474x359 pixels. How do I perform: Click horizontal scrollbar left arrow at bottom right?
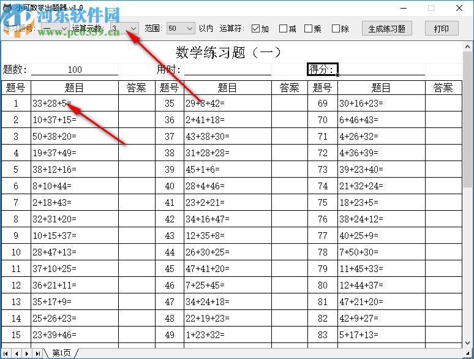[467, 353]
